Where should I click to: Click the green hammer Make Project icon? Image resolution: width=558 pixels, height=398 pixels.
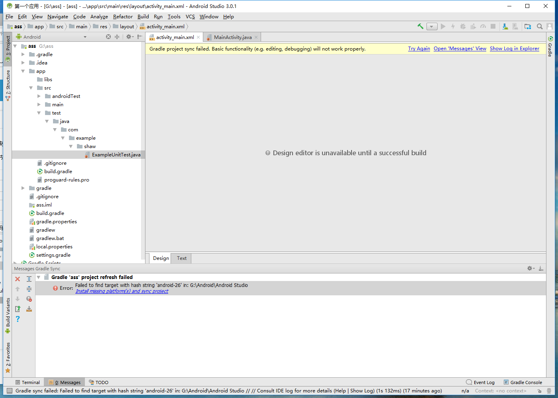[x=420, y=26]
